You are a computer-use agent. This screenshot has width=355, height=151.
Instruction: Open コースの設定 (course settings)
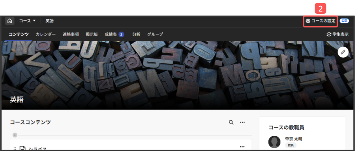click(321, 21)
